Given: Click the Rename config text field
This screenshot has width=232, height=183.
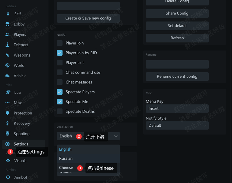Looking at the screenshot, I should (177, 64).
